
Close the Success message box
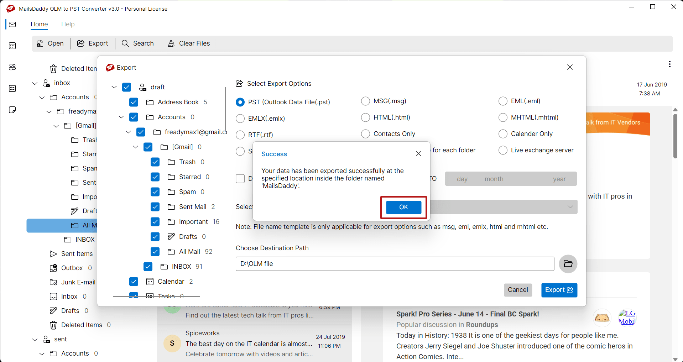pos(418,153)
